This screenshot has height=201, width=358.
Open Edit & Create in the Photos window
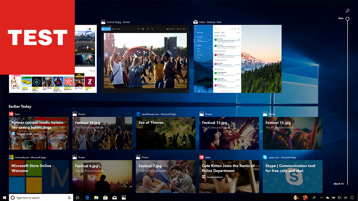[x=171, y=29]
